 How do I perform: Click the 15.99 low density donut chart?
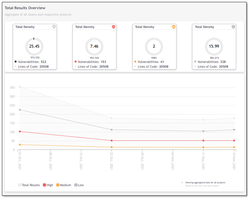click(214, 46)
